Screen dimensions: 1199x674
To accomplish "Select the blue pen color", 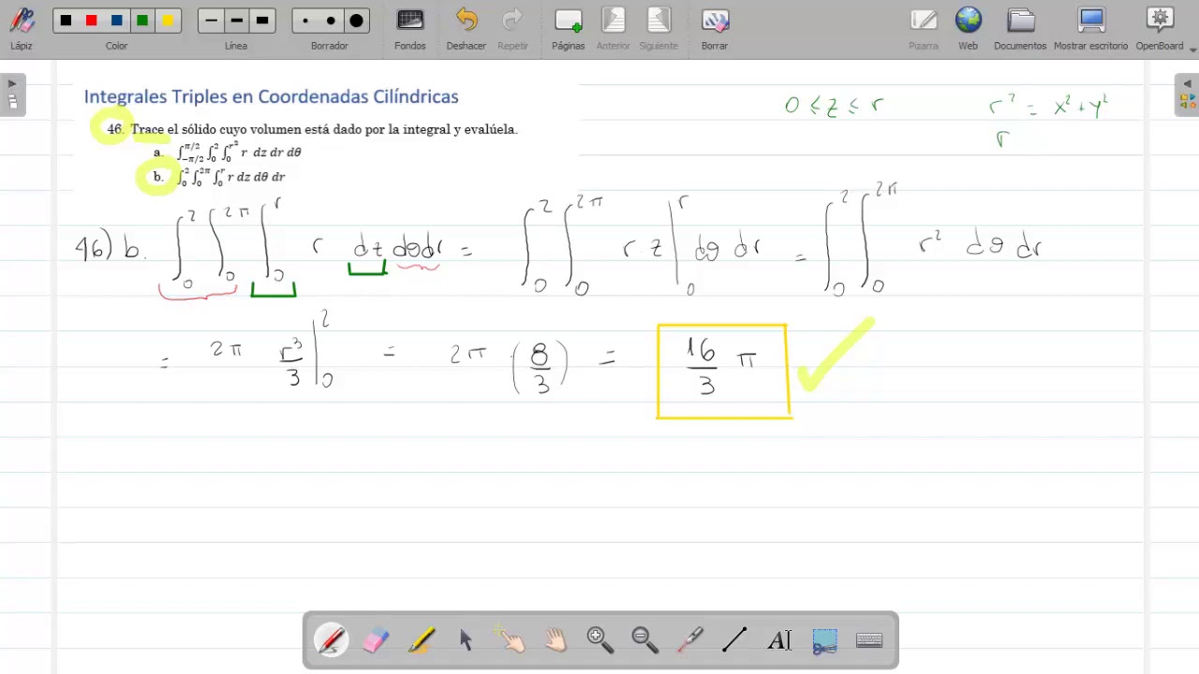I will [117, 21].
